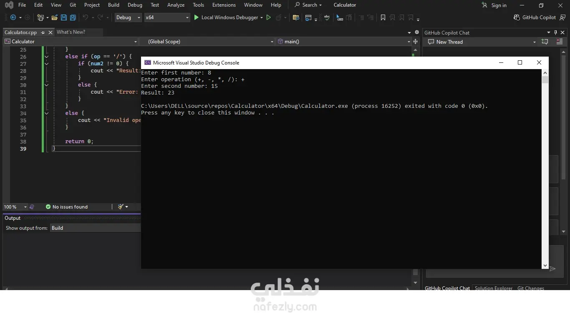Click the GitHub Copilot button
This screenshot has width=570, height=313.
(x=535, y=17)
